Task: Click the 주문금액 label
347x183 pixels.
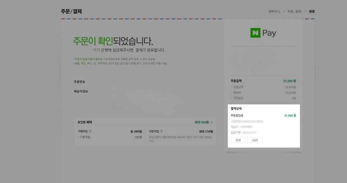Action: pos(236,81)
